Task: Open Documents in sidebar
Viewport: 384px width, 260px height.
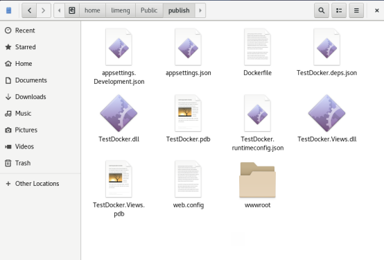Action: [40, 80]
